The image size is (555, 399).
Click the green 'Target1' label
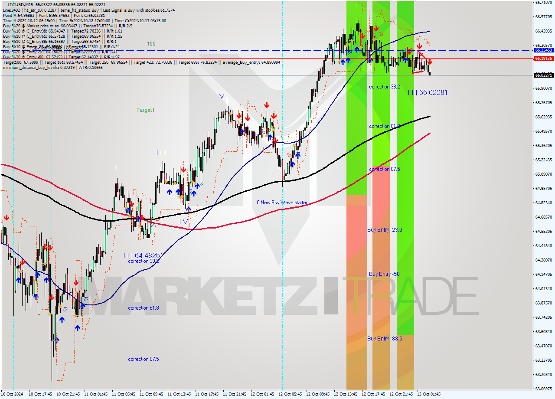[x=146, y=110]
